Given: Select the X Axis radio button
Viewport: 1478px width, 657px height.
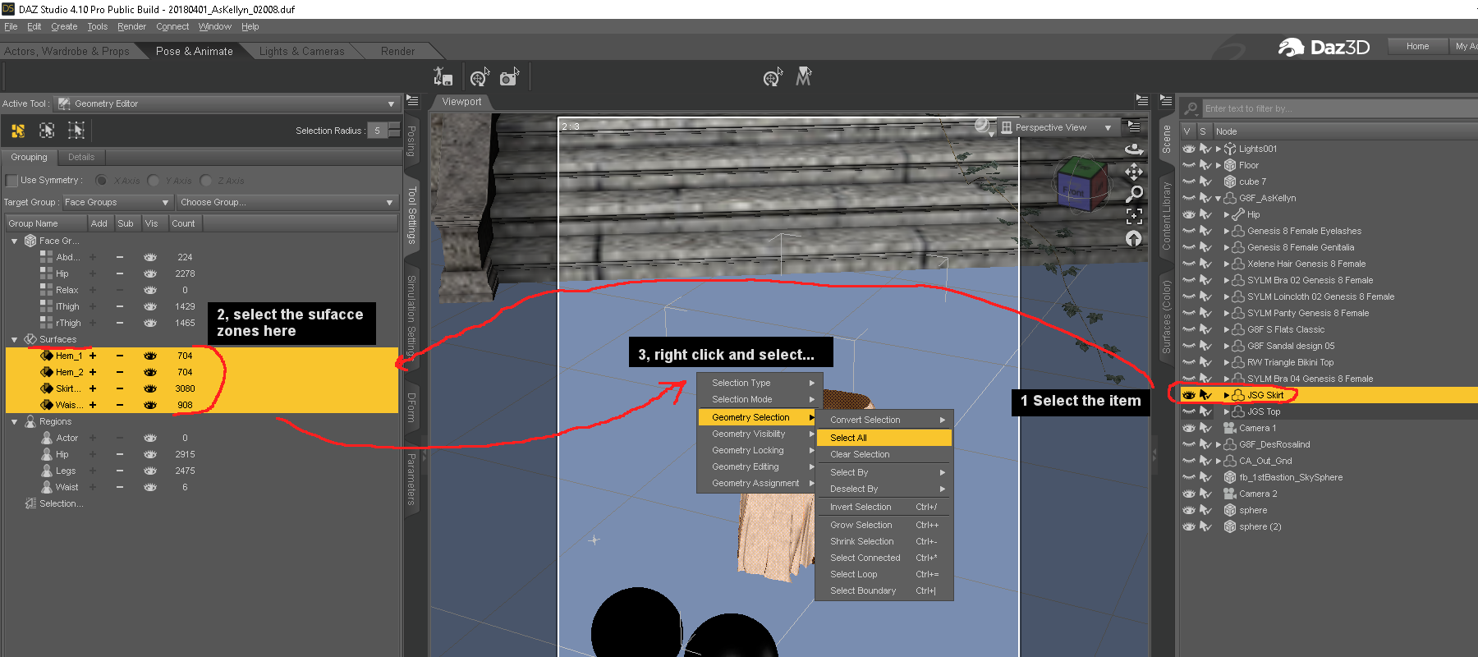Looking at the screenshot, I should coord(101,181).
